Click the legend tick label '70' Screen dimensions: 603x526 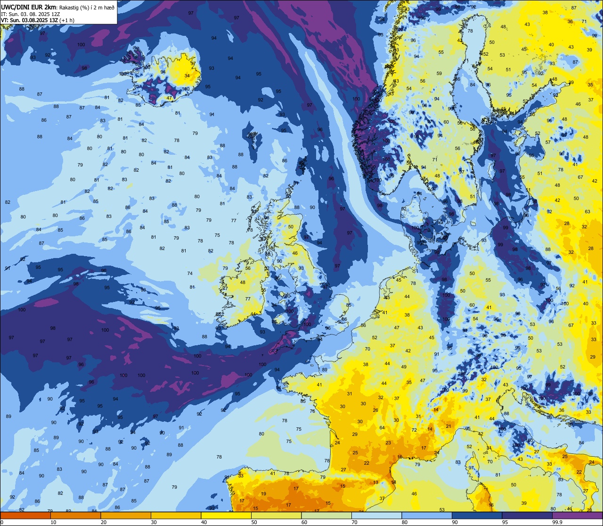coord(354,522)
